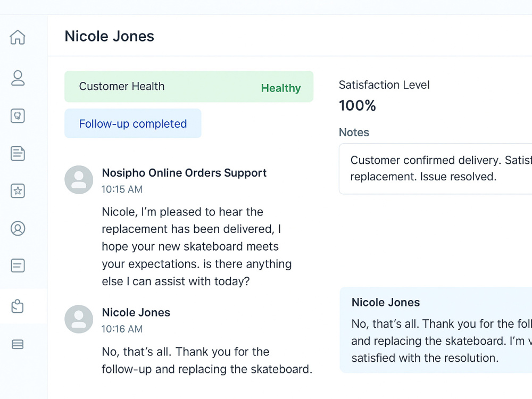Image resolution: width=532 pixels, height=399 pixels.
Task: Click the 10:16 AM message timestamp
Action: (122, 329)
